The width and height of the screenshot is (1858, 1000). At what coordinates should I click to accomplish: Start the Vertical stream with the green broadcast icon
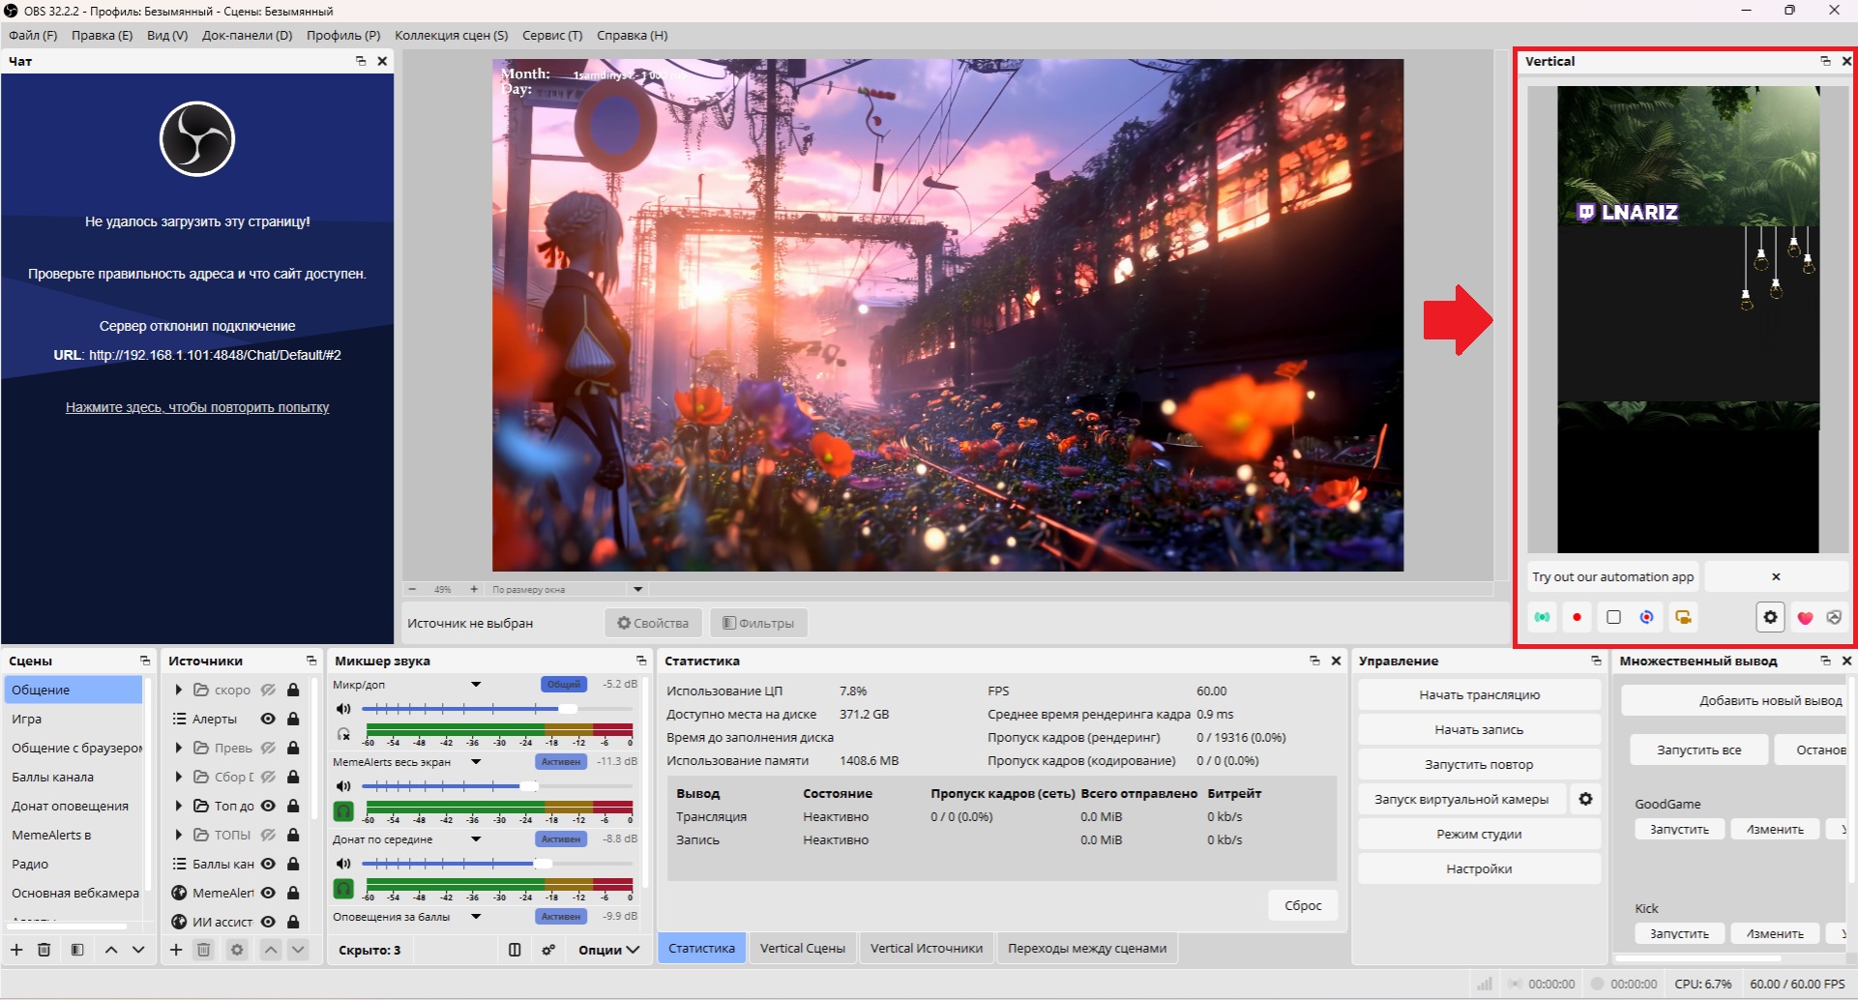point(1543,617)
